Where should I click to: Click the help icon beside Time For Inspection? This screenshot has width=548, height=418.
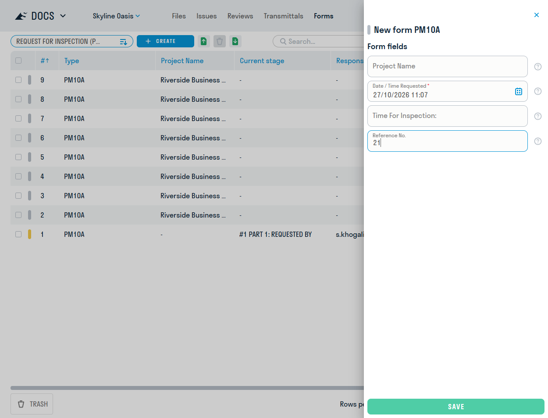(538, 116)
